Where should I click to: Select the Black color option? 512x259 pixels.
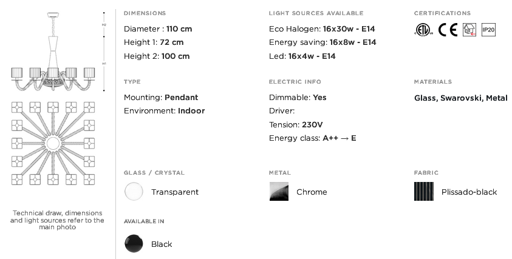tap(134, 244)
